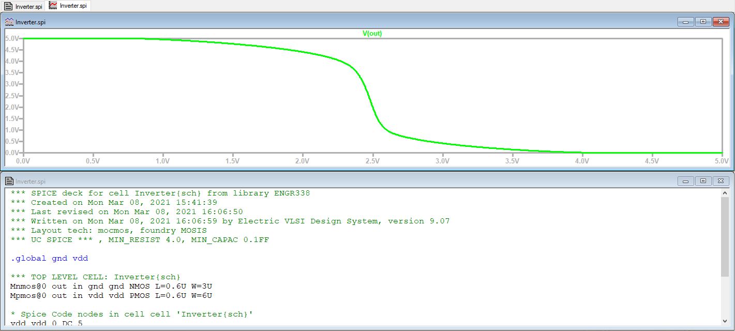735x331 pixels.
Task: Switch to the Inverter.spi netlist tab
Action: point(23,6)
